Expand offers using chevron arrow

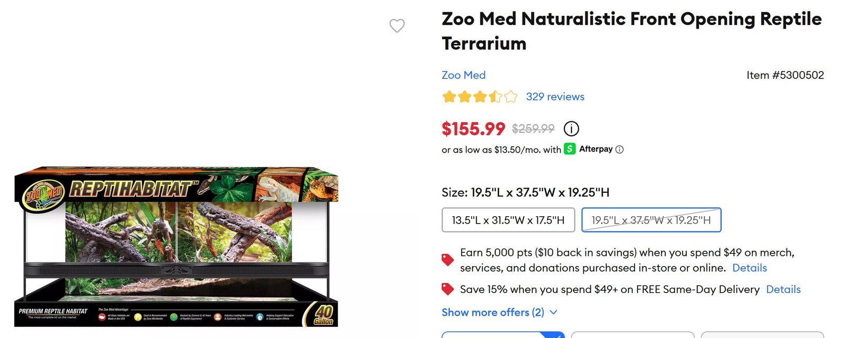[x=553, y=312]
